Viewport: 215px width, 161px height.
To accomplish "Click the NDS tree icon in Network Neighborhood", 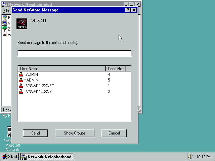I will 5,29.
